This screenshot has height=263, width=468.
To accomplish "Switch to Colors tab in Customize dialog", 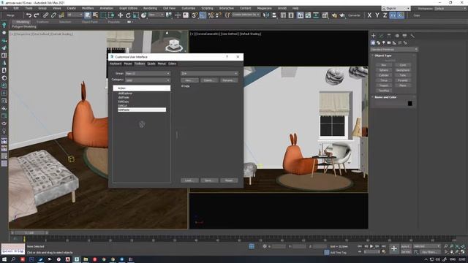I will 173,64.
